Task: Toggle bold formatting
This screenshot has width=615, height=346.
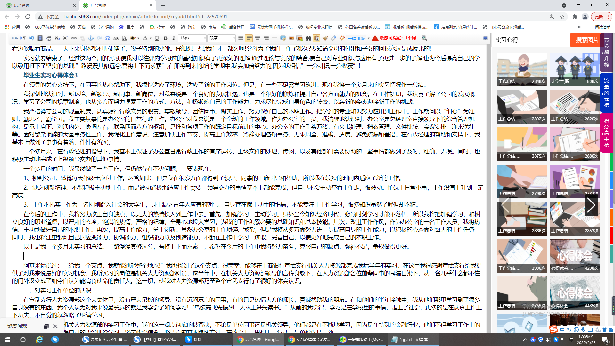Action: coord(166,38)
